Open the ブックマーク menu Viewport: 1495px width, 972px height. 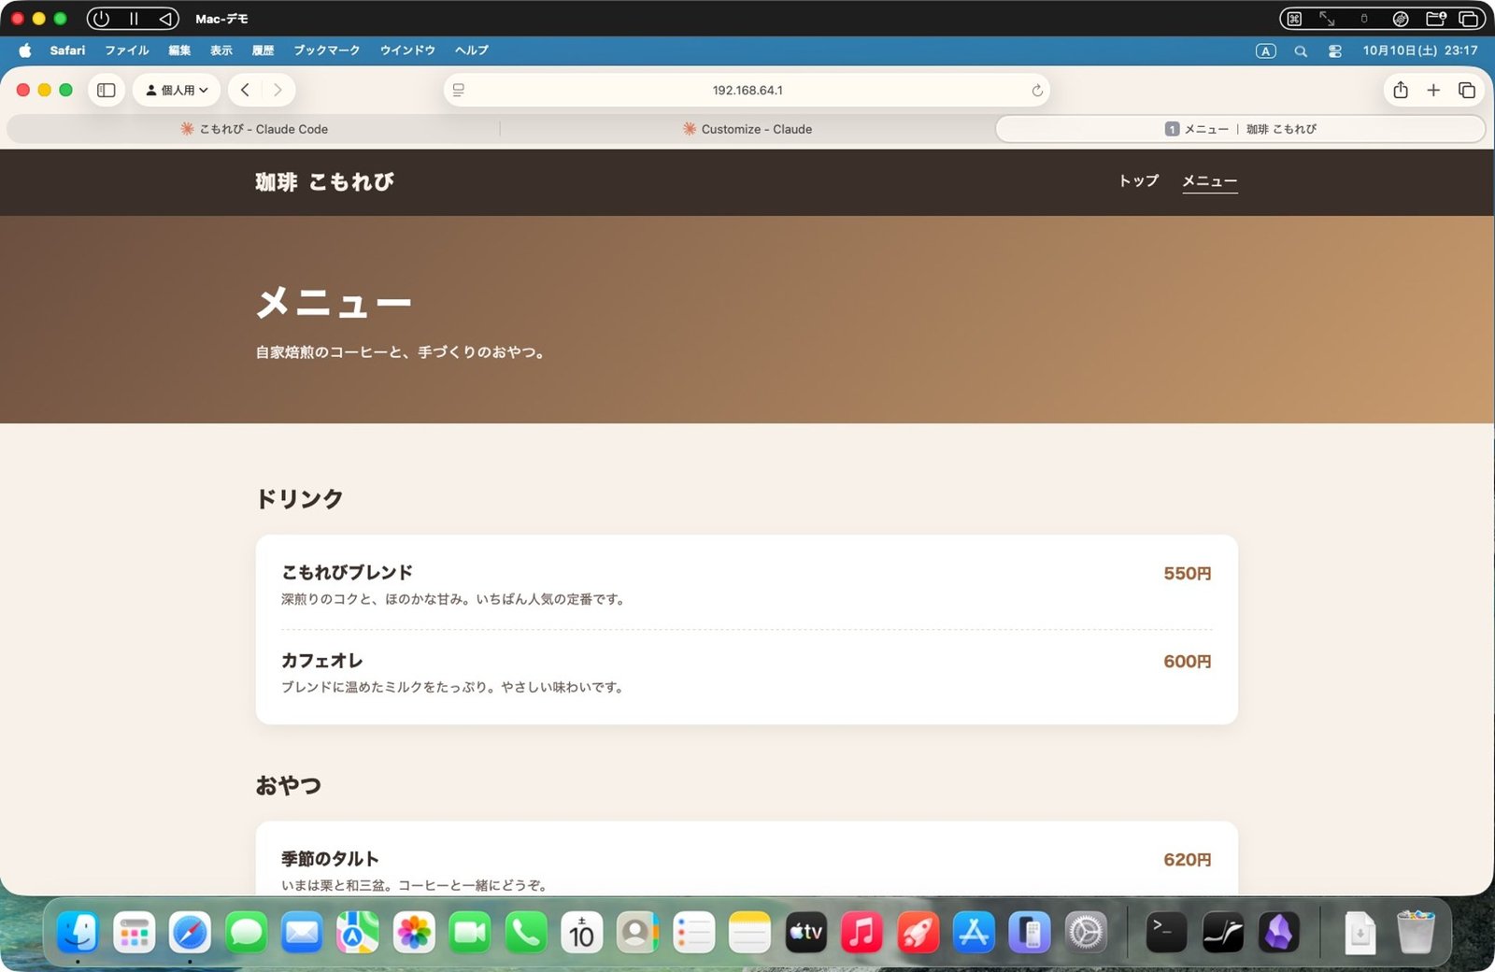tap(327, 50)
